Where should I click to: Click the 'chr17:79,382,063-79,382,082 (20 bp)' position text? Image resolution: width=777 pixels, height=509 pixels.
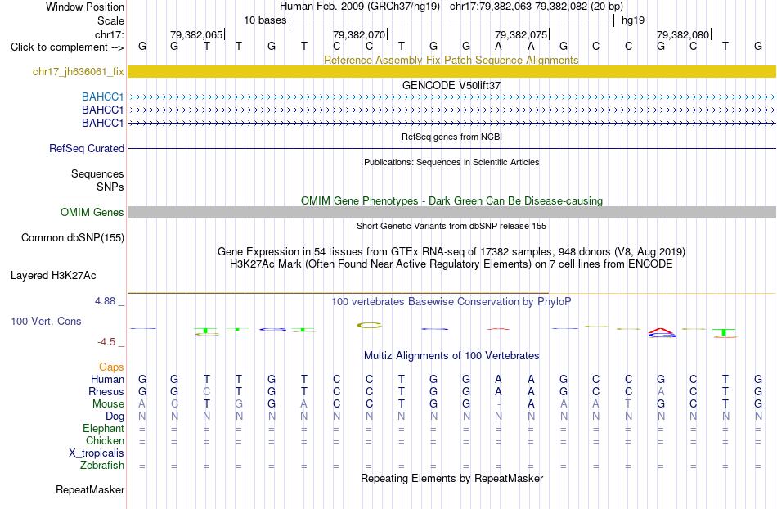click(537, 7)
